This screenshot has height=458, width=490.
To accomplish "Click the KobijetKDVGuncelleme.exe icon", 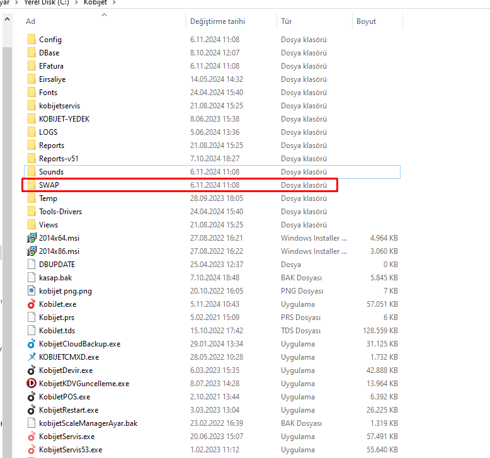I will coord(31,383).
